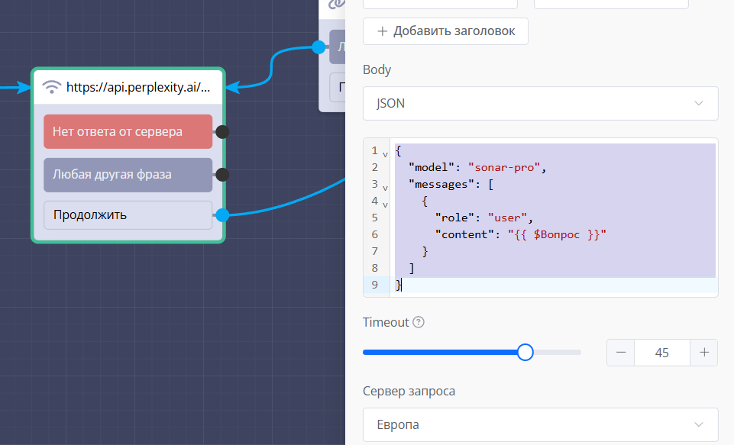
Task: Decrease the timeout with the minus button
Action: (x=621, y=353)
